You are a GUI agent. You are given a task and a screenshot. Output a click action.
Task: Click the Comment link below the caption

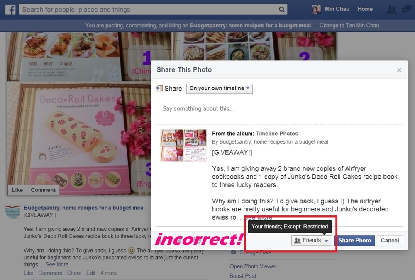click(x=50, y=273)
